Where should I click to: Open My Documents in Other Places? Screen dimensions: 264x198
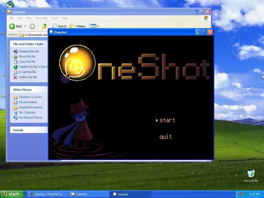(x=28, y=102)
